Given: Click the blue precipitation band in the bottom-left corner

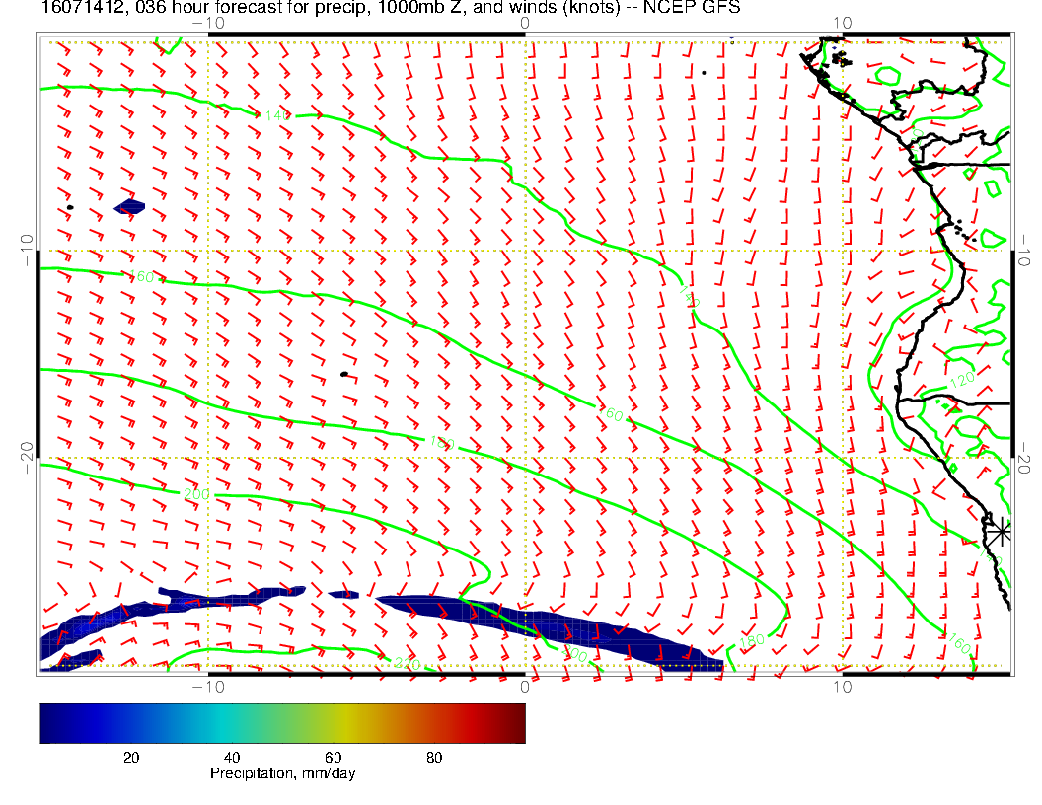Looking at the screenshot, I should coord(89,627).
